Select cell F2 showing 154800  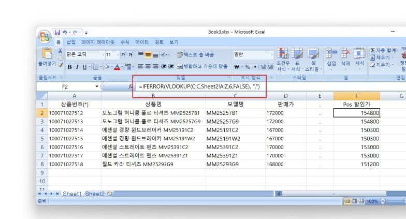(x=356, y=113)
